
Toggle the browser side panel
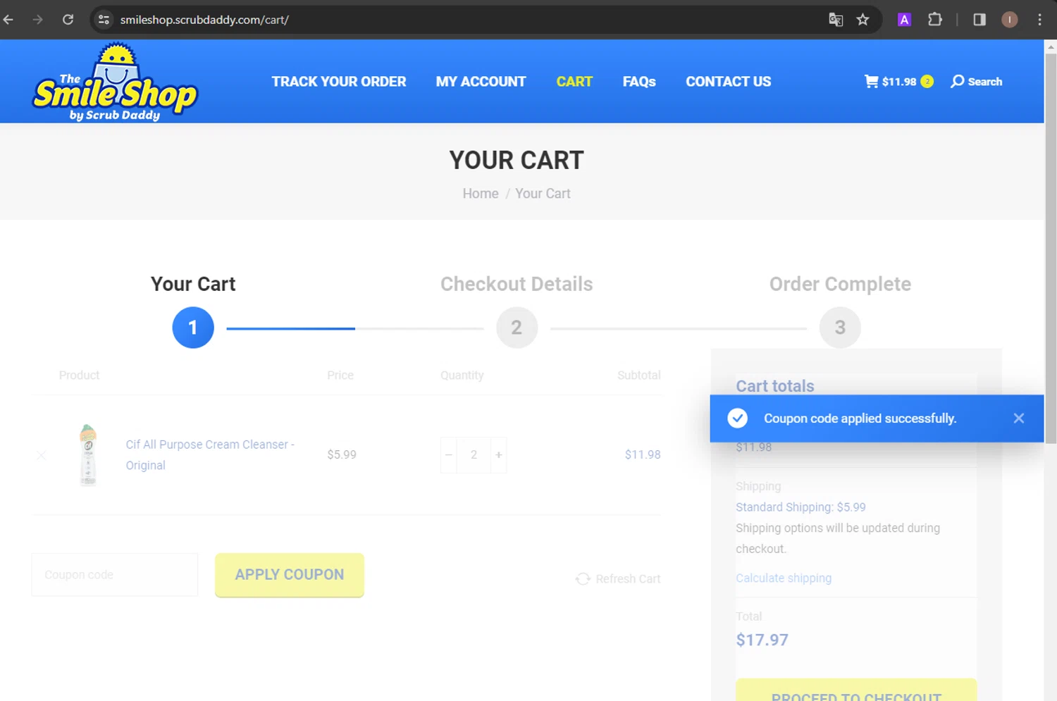coord(979,20)
